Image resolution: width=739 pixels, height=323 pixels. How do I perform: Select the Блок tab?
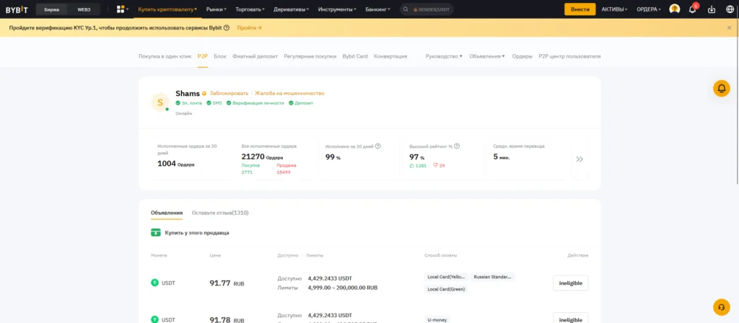tap(220, 56)
